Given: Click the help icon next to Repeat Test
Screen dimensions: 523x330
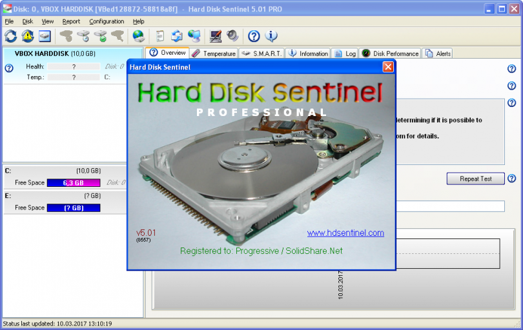Looking at the screenshot, I should tap(511, 179).
